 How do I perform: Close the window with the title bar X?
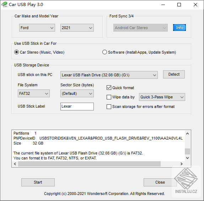[195, 5]
